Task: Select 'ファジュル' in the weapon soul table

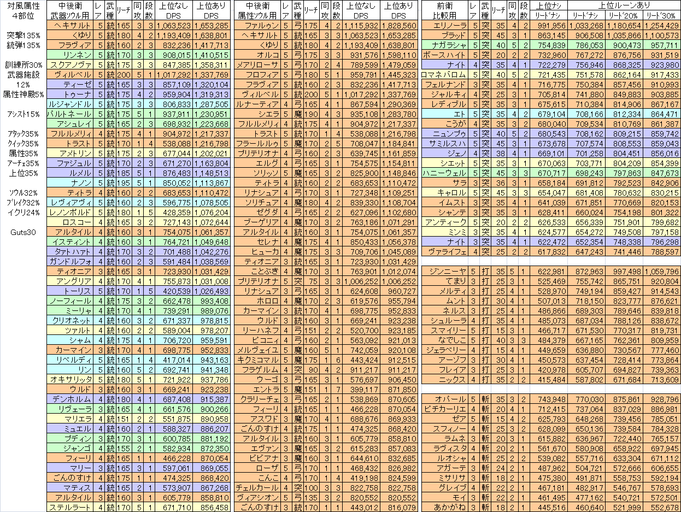Action: pyautogui.click(x=69, y=163)
